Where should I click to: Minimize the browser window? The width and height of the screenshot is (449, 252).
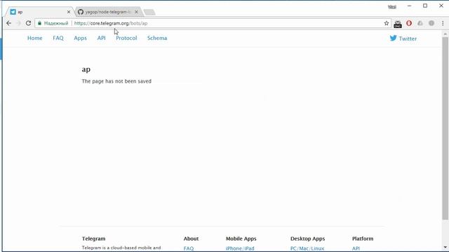[410, 6]
